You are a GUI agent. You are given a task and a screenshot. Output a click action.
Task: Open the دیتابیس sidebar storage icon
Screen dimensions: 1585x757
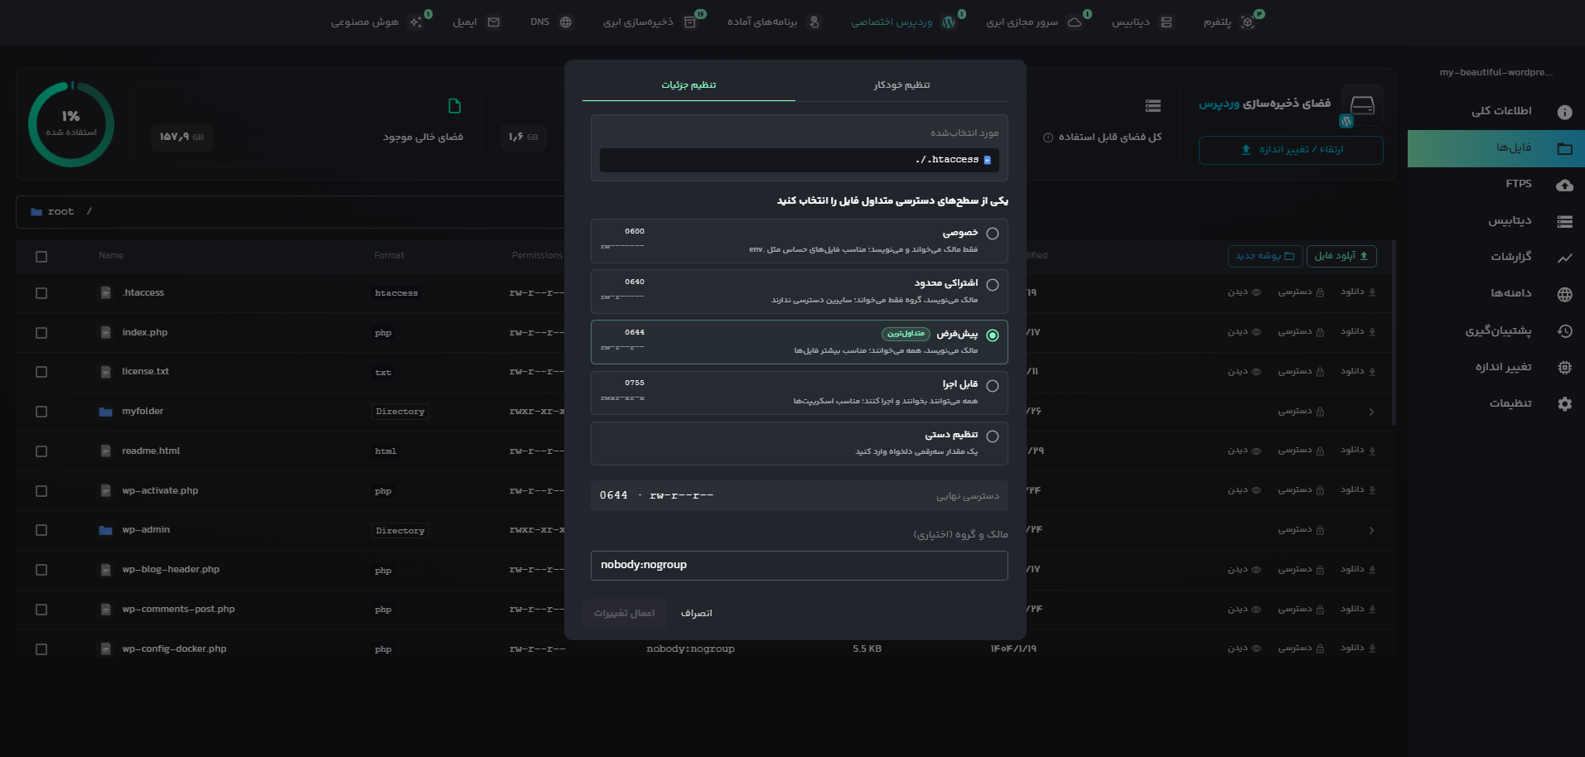coord(1564,221)
